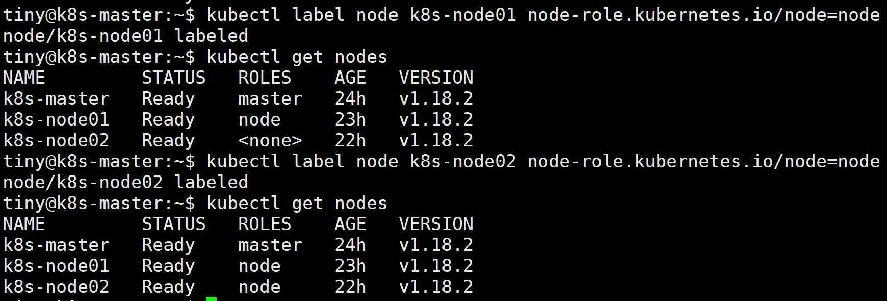The height and width of the screenshot is (301, 887).
Task: Click the '<none>' role for k8s-node02
Action: 270,140
